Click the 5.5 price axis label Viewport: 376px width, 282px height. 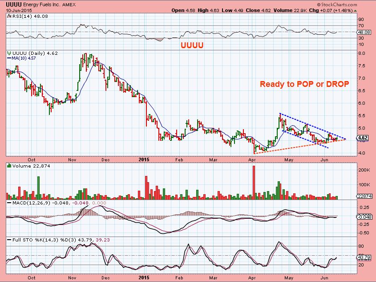[x=362, y=116]
